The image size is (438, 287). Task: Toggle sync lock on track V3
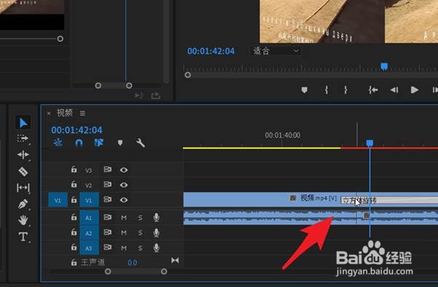tap(108, 170)
